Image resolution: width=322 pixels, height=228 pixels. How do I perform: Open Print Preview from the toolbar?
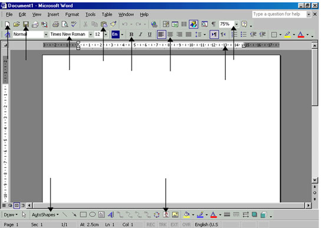tap(65, 24)
